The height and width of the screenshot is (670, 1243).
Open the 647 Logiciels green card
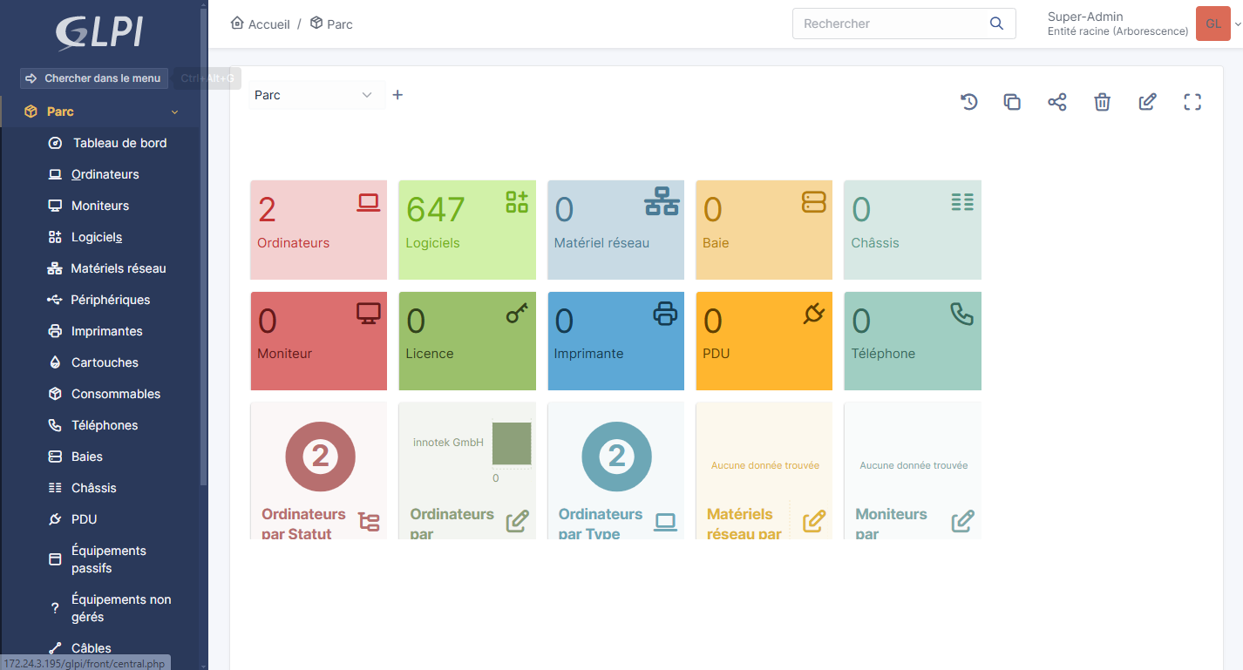[x=466, y=229]
